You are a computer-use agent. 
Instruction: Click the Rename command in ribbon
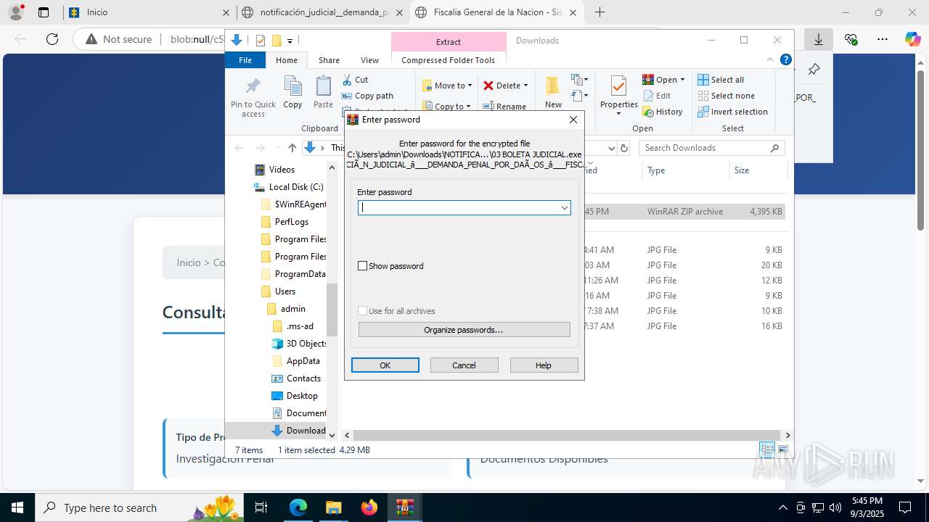(504, 107)
